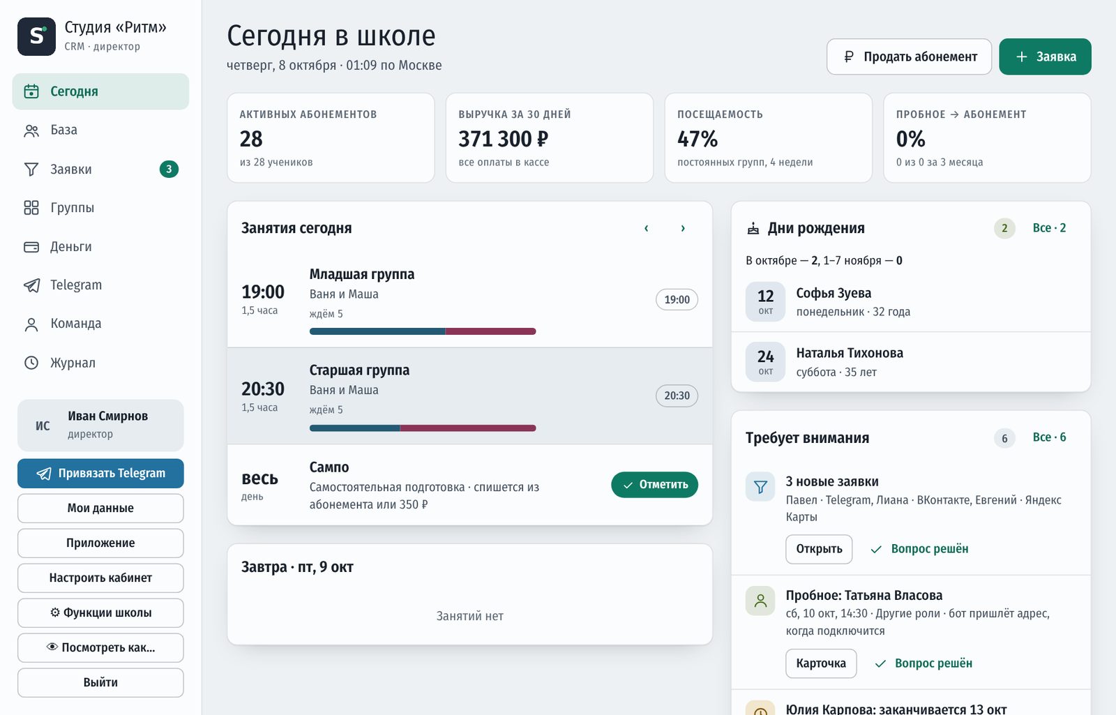Screen dimensions: 1116x715
Task: Click the funnel icon beside Заявки
Action: tap(31, 170)
